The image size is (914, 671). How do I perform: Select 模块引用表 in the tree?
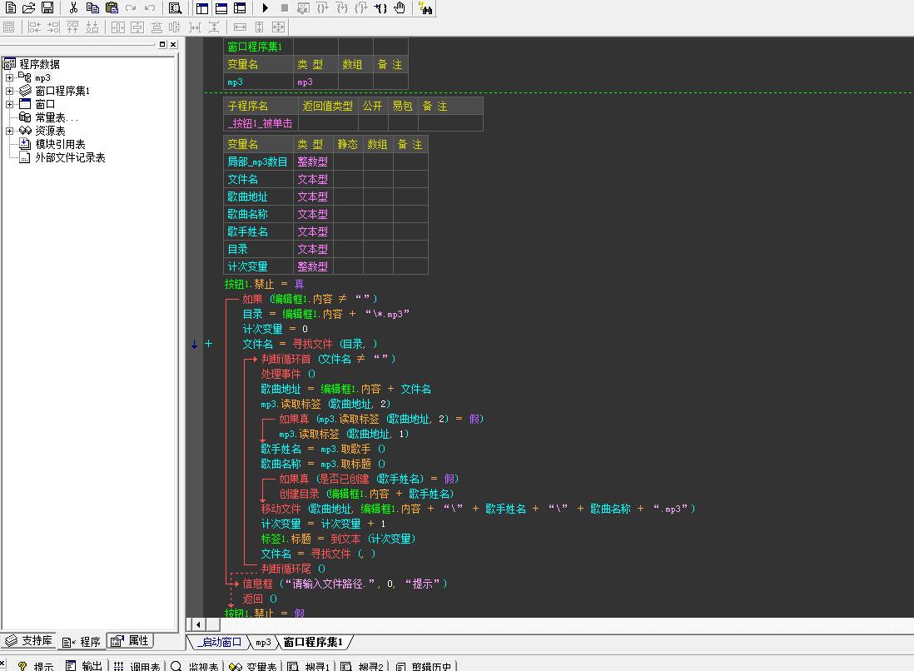pos(60,145)
